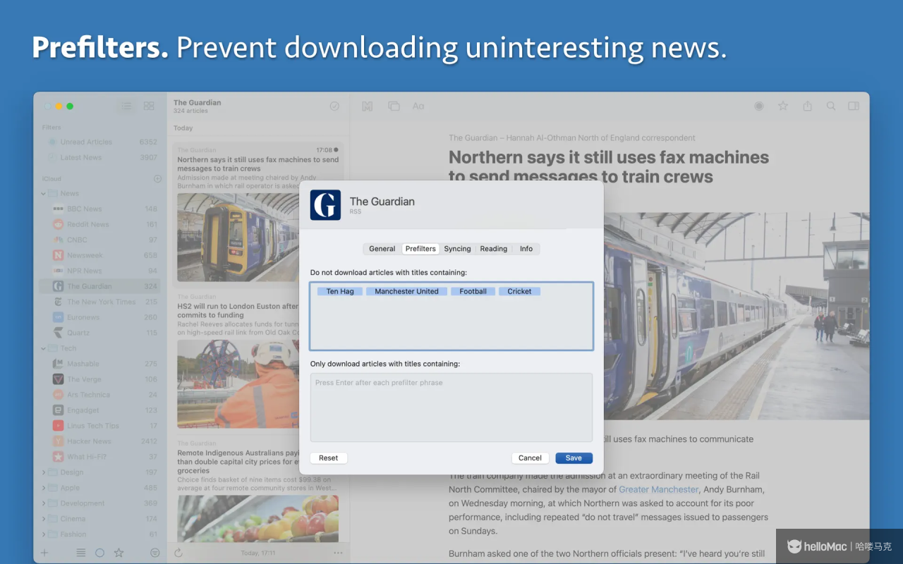
Task: Open sidebar filter options icon
Action: pyautogui.click(x=155, y=553)
